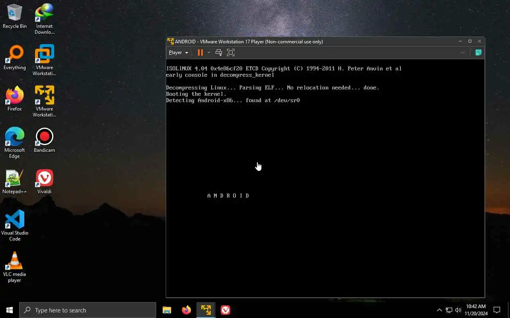Open the Recycle Bin desktop icon
510x318 pixels.
pos(15,16)
